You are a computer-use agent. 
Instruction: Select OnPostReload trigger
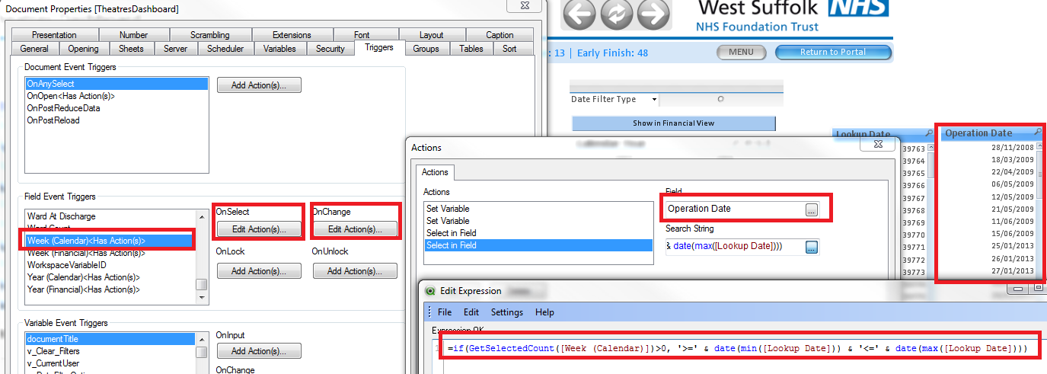tap(116, 120)
